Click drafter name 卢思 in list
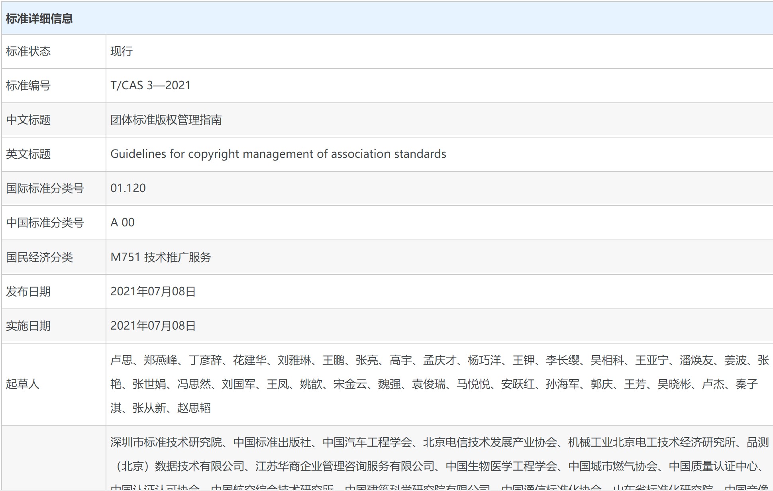The image size is (773, 491). [121, 360]
